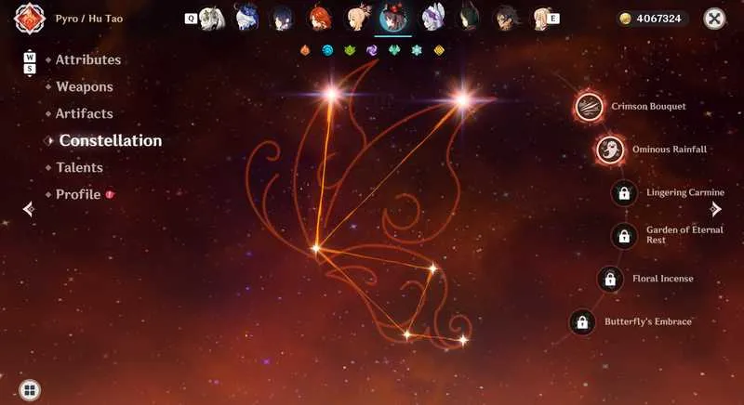Close the character screen with the X button
The image size is (744, 405).
pos(714,19)
